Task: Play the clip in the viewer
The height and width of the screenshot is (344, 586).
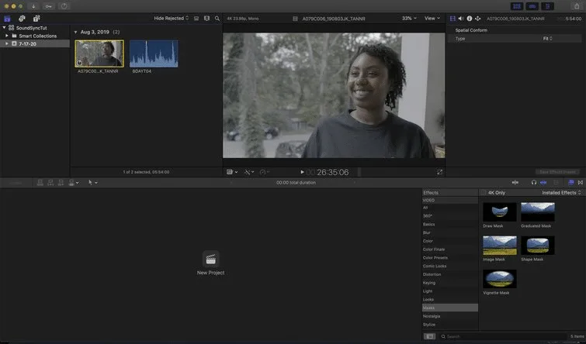Action: click(x=302, y=172)
